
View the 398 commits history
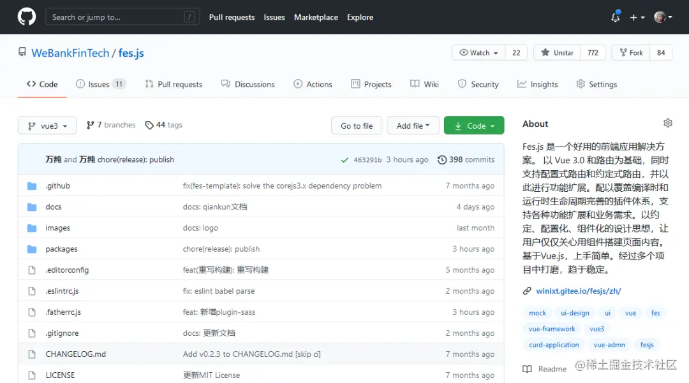pyautogui.click(x=466, y=160)
